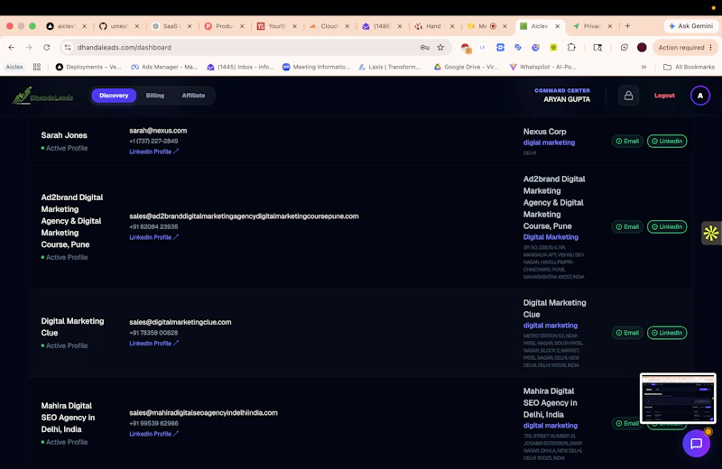Go forward in browser history
722x469 pixels.
coord(29,48)
